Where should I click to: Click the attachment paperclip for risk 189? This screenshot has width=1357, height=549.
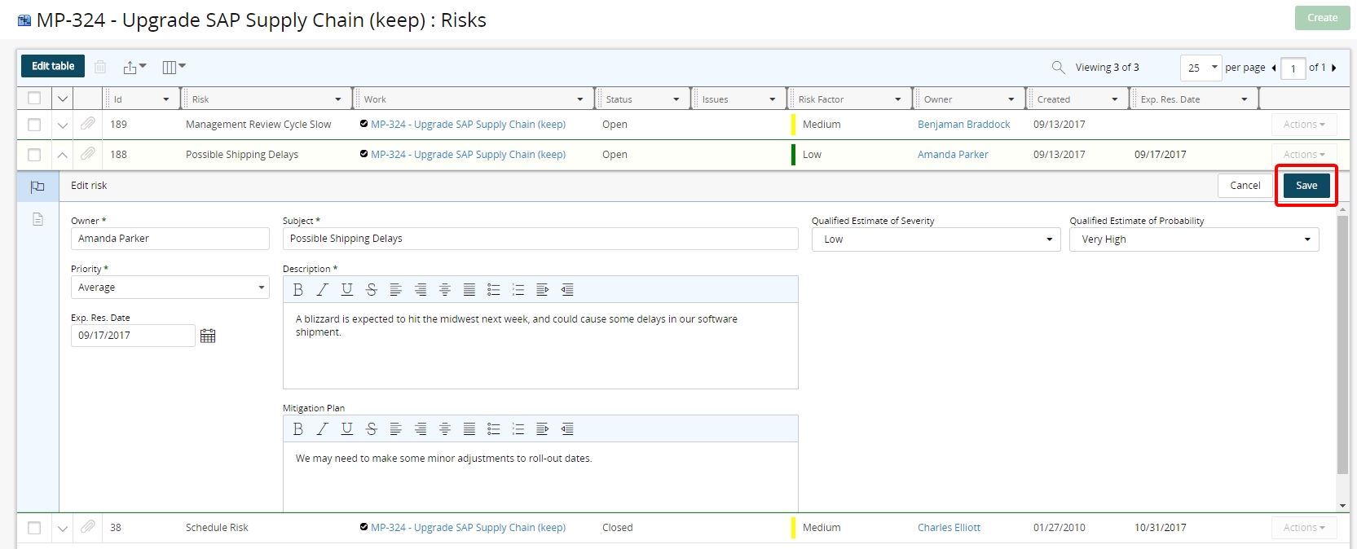[88, 124]
